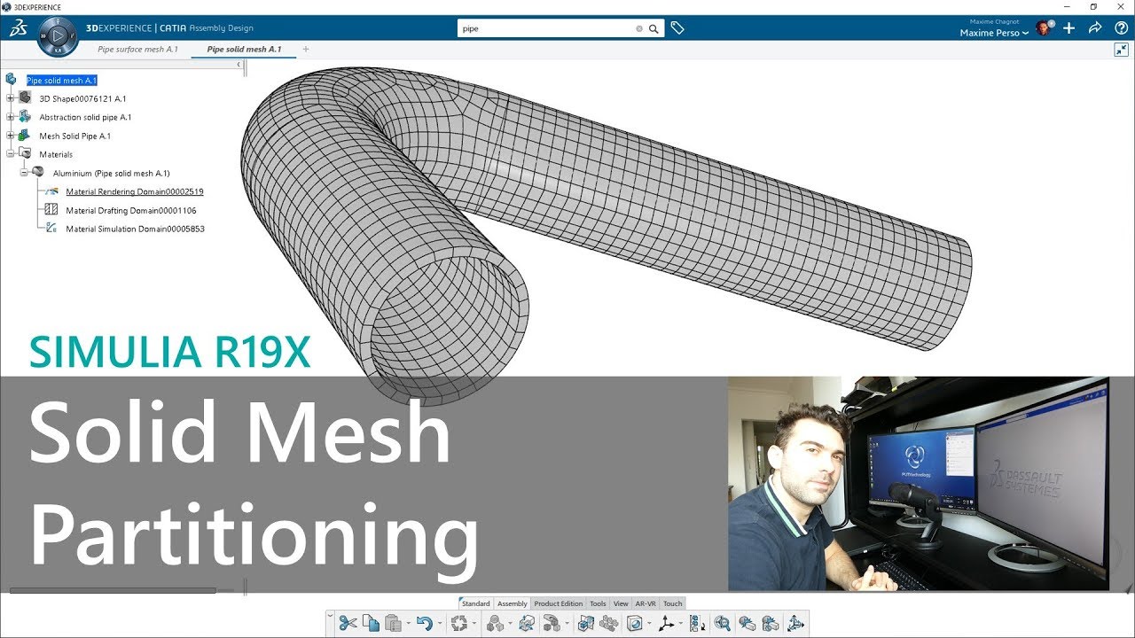This screenshot has height=638, width=1135.
Task: Open the AR-VR action bar tab
Action: tap(646, 603)
